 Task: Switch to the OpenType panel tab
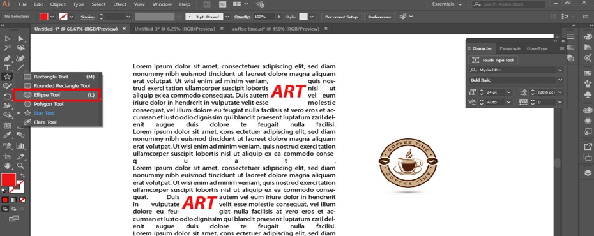pos(537,48)
